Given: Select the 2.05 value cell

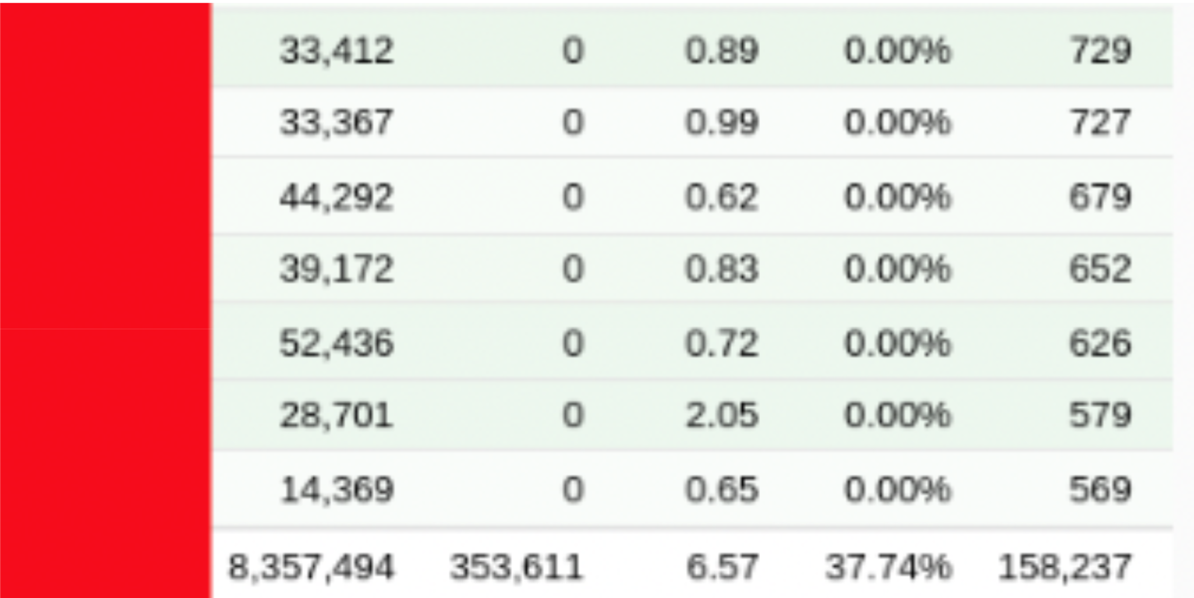Looking at the screenshot, I should (722, 416).
